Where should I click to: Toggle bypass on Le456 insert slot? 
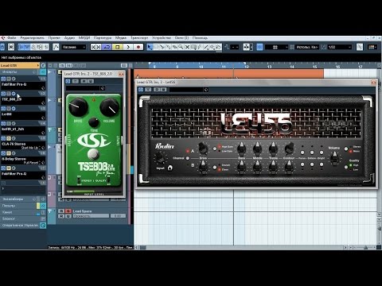9,108
